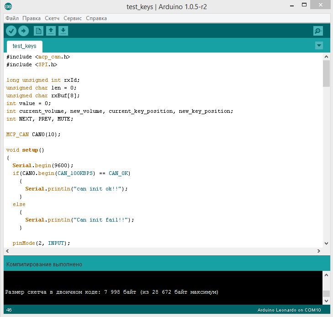Click the editor scrollbar up arrow
This screenshot has height=317, width=333.
click(326, 56)
